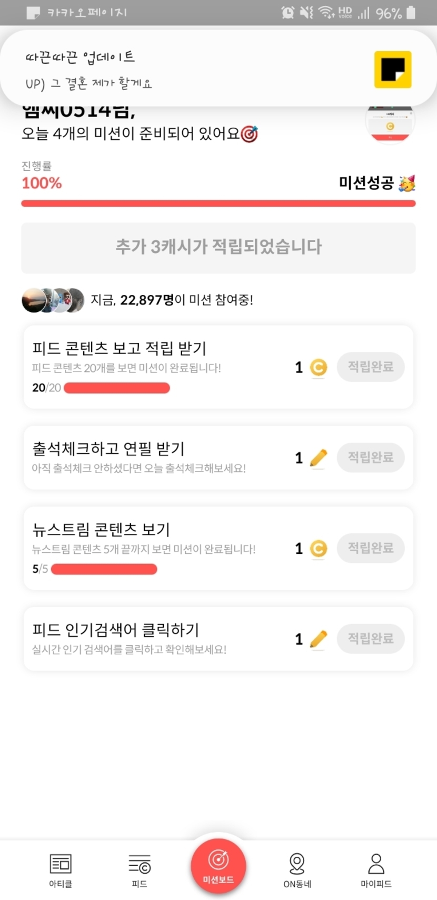Screen dimensions: 437x900
Task: Tap the mission preview thumbnail at top right
Action: click(x=390, y=124)
